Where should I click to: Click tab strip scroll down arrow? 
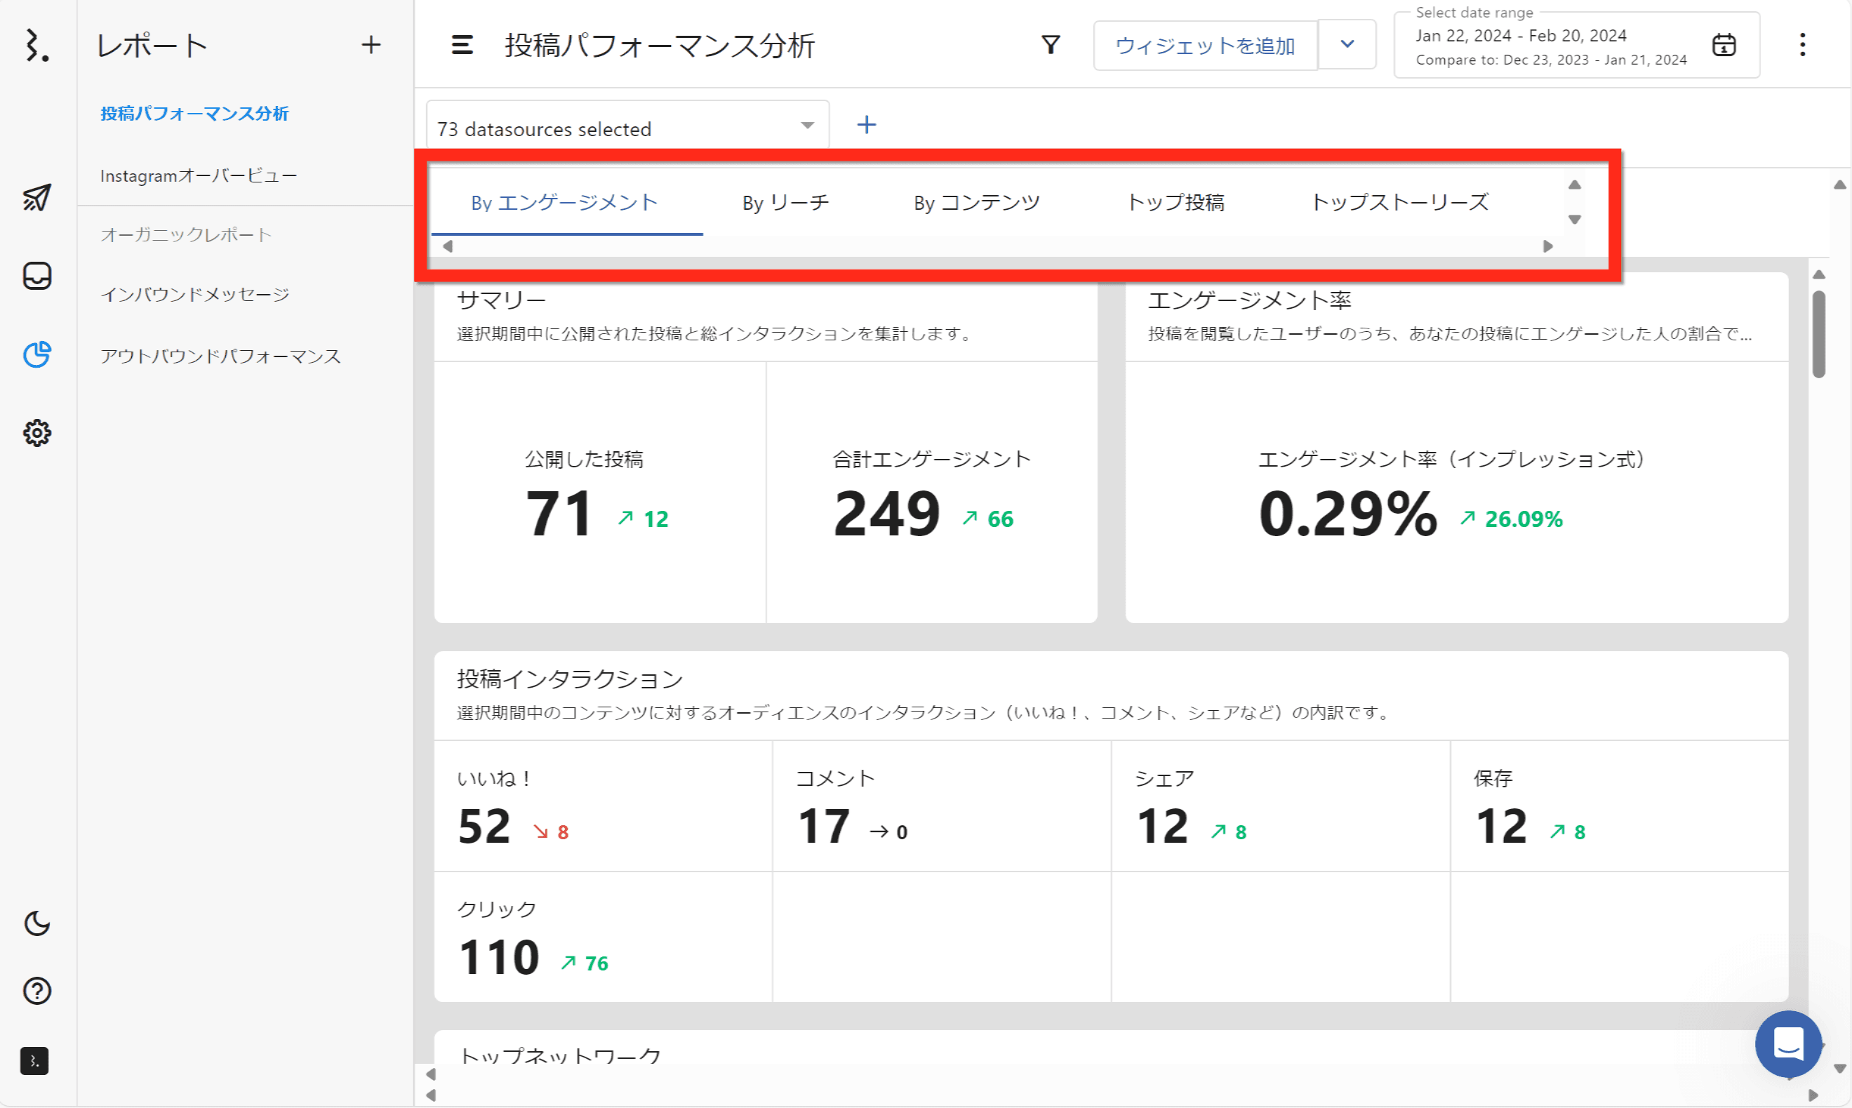click(1574, 220)
